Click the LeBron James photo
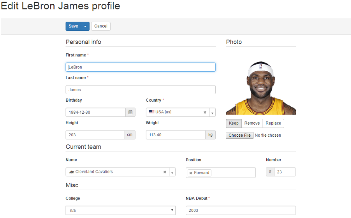 [260, 88]
